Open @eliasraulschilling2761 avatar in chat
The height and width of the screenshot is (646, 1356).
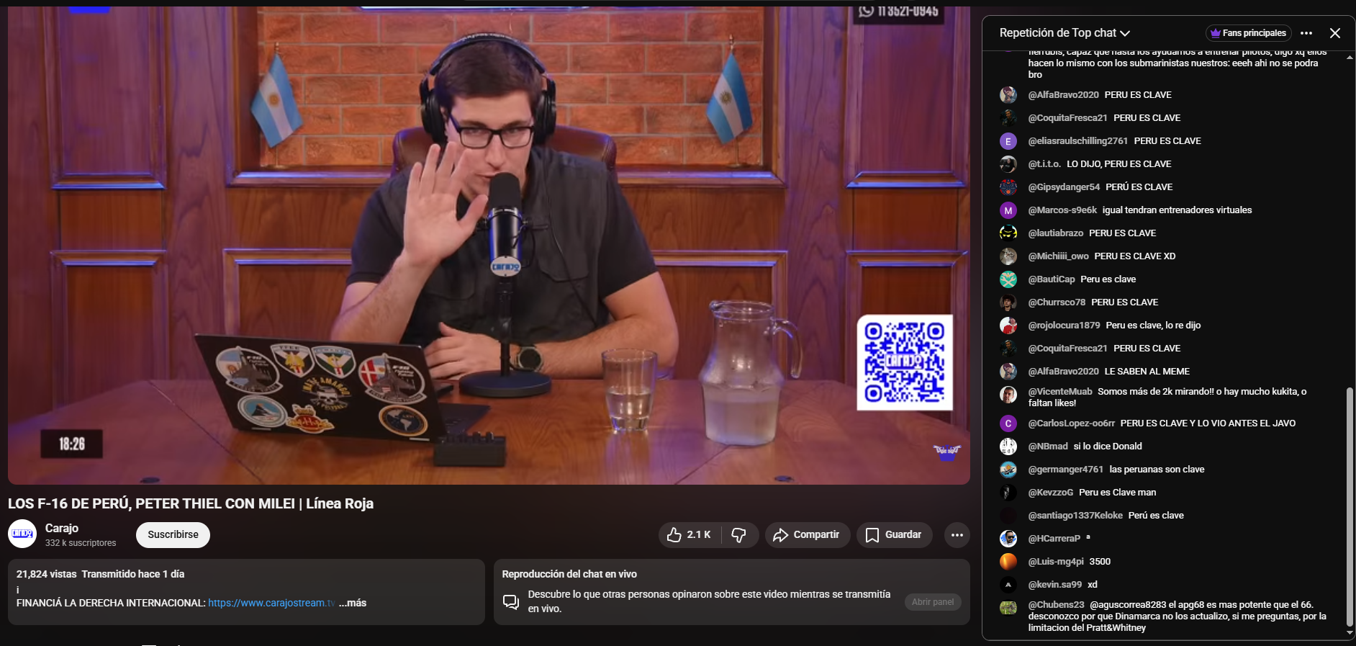1008,141
